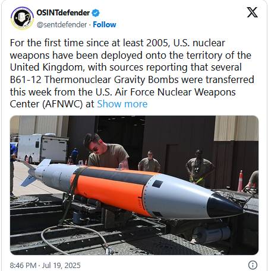Click the tweet line mentioning B61-12 Thermonuclear

tap(132, 79)
